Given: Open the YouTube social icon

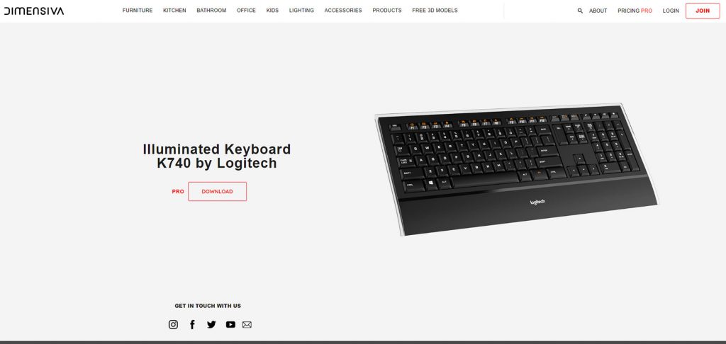Looking at the screenshot, I should (230, 325).
